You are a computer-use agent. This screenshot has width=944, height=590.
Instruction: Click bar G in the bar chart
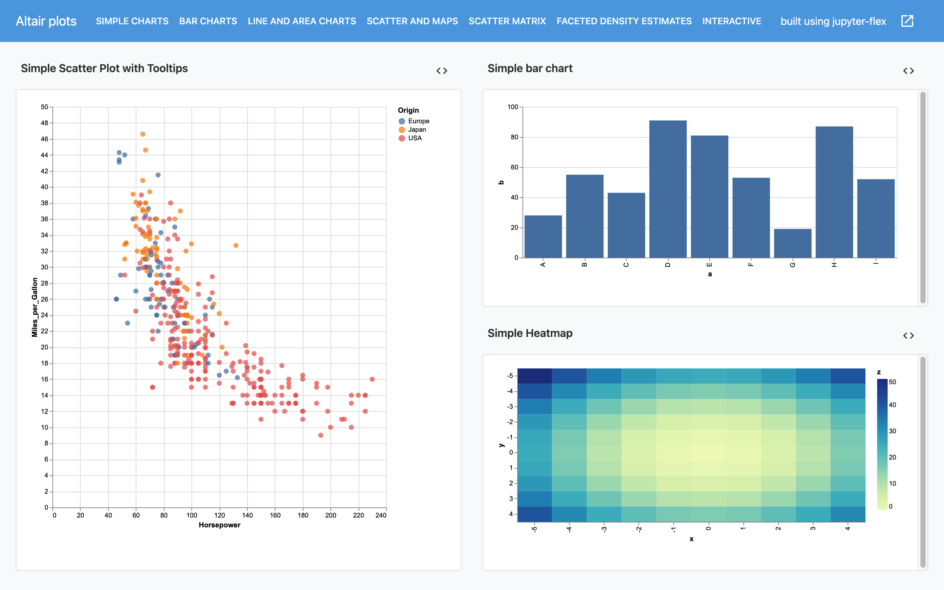point(793,243)
